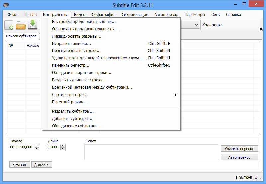Image resolution: width=266 pixels, height=184 pixels.
Task: Click inside the Текст subtitle text box
Action: 151,152
